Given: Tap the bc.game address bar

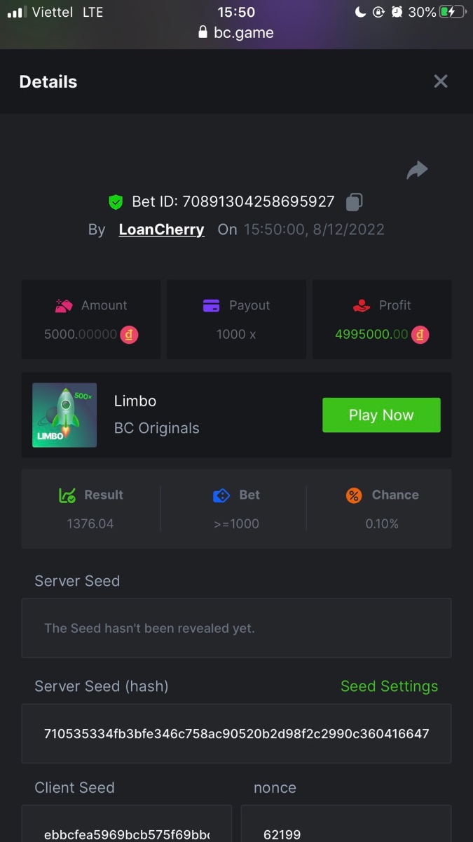Looking at the screenshot, I should click(236, 32).
